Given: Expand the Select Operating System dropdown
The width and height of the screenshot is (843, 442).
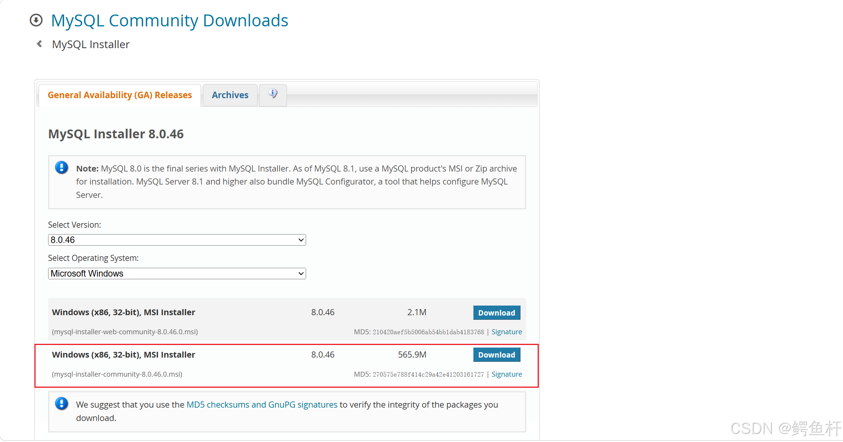Looking at the screenshot, I should (x=177, y=274).
